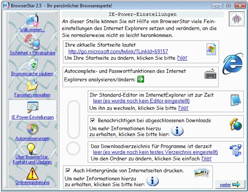The image size is (248, 192).
Task: Click green arrow for Autocomplete analysis
Action: pyautogui.click(x=141, y=79)
